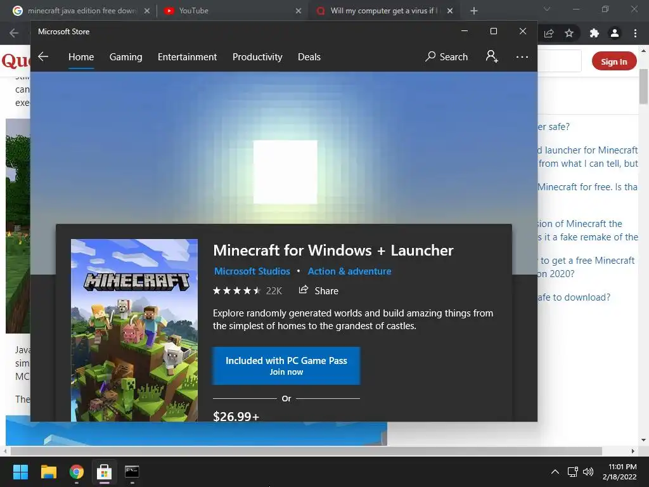Open related question 'Minecraft for free. Is tha'
The image size is (649, 487).
[x=588, y=187]
